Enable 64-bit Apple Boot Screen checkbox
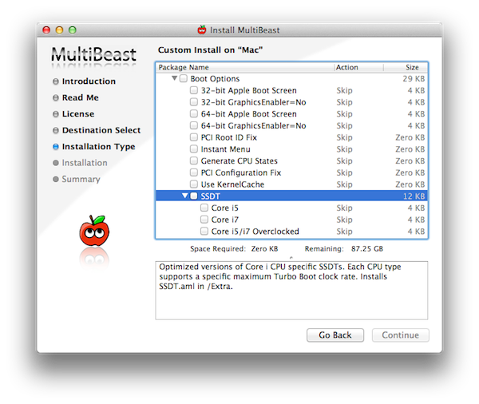The height and width of the screenshot is (404, 479). [x=194, y=113]
